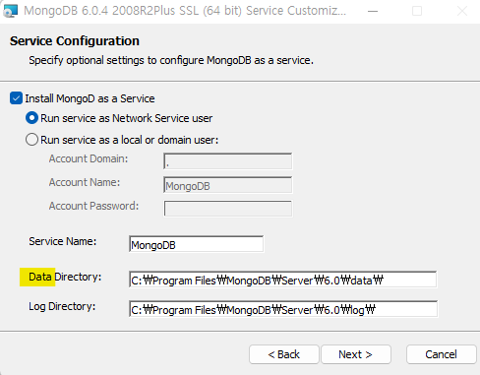Minimize the installer window

373,11
